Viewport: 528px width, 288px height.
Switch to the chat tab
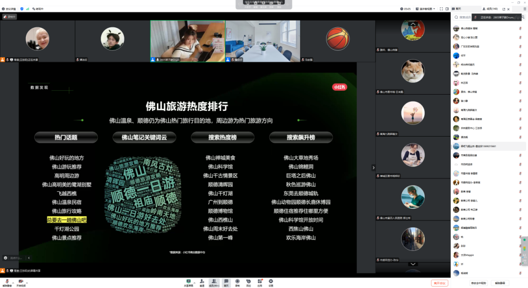458,9
